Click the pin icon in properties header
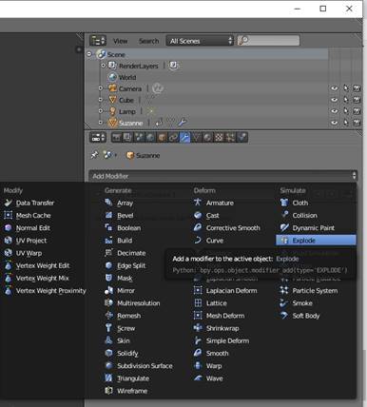The height and width of the screenshot is (407, 367). (94, 155)
